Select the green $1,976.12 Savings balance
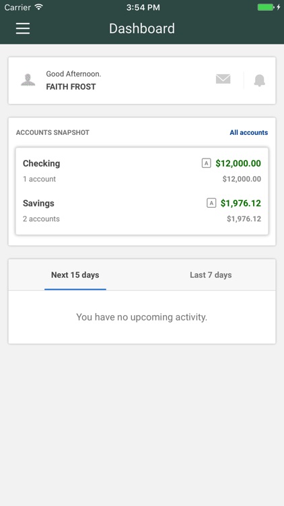Viewport: 284px width, 506px height. click(241, 203)
